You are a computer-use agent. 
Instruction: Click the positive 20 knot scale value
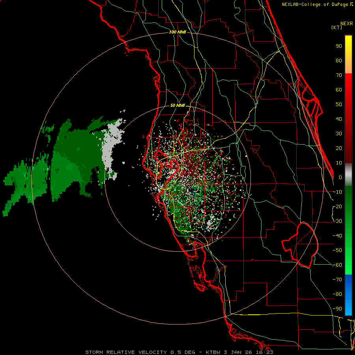point(339,148)
